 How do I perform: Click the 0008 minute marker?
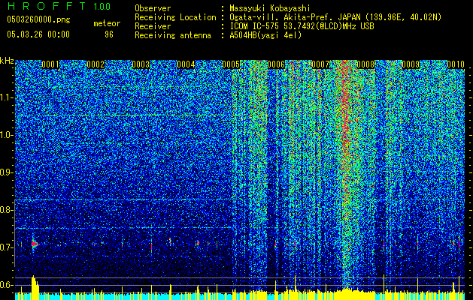click(x=366, y=64)
